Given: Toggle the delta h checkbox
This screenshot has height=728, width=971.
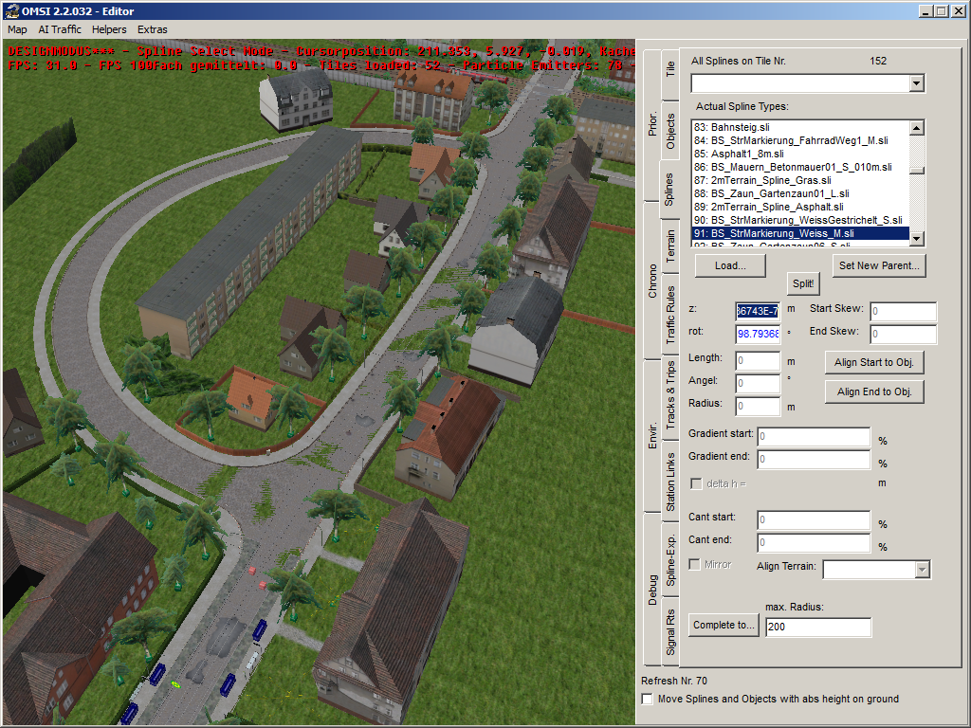Looking at the screenshot, I should pos(697,483).
